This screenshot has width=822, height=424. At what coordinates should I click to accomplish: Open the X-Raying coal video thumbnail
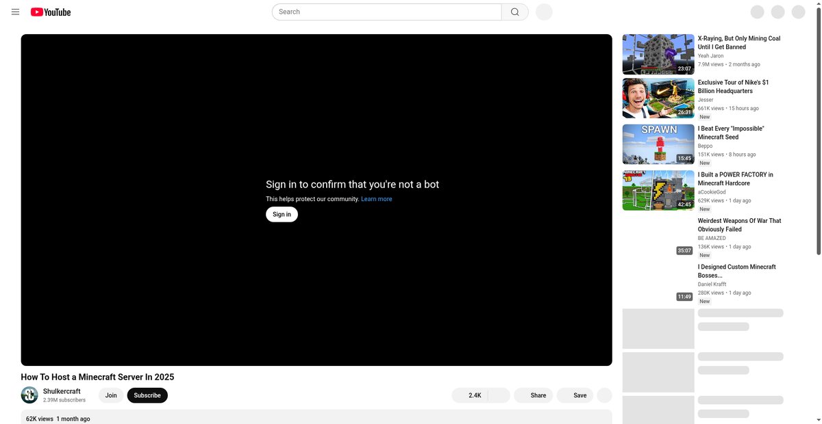tap(658, 54)
